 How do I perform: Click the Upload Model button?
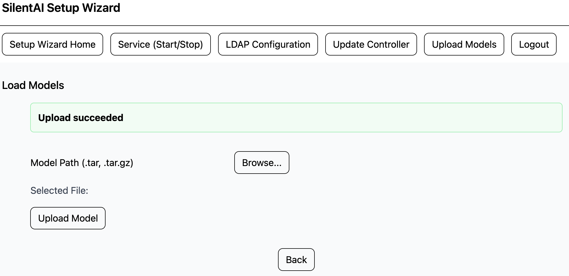(68, 218)
